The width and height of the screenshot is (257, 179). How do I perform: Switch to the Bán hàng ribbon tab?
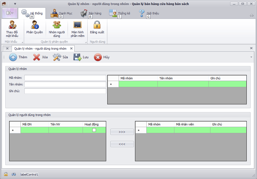(91, 13)
